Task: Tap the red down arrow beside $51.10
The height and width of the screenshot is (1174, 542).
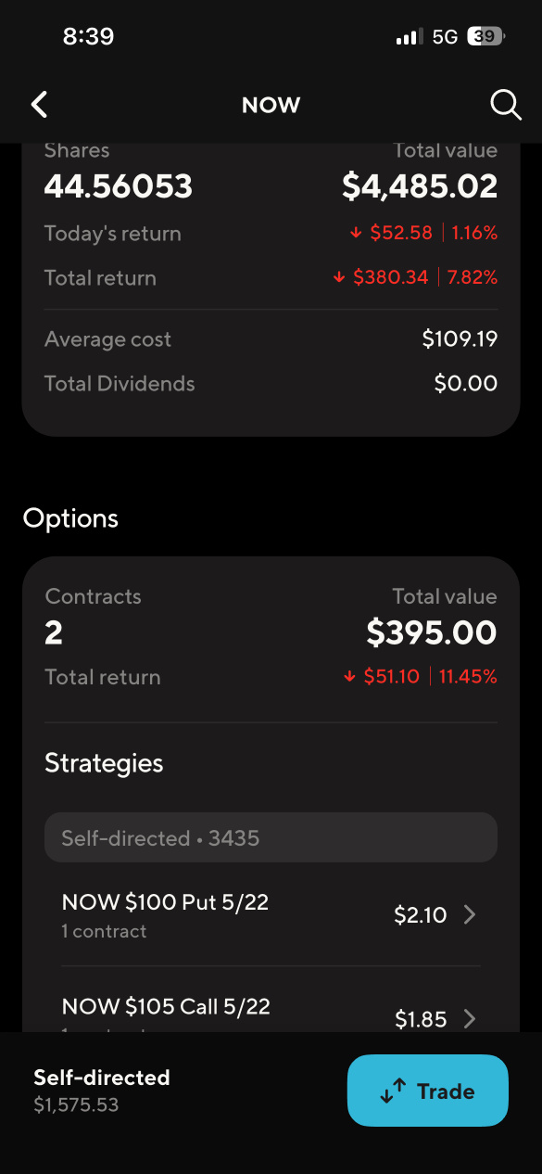Action: (x=349, y=677)
